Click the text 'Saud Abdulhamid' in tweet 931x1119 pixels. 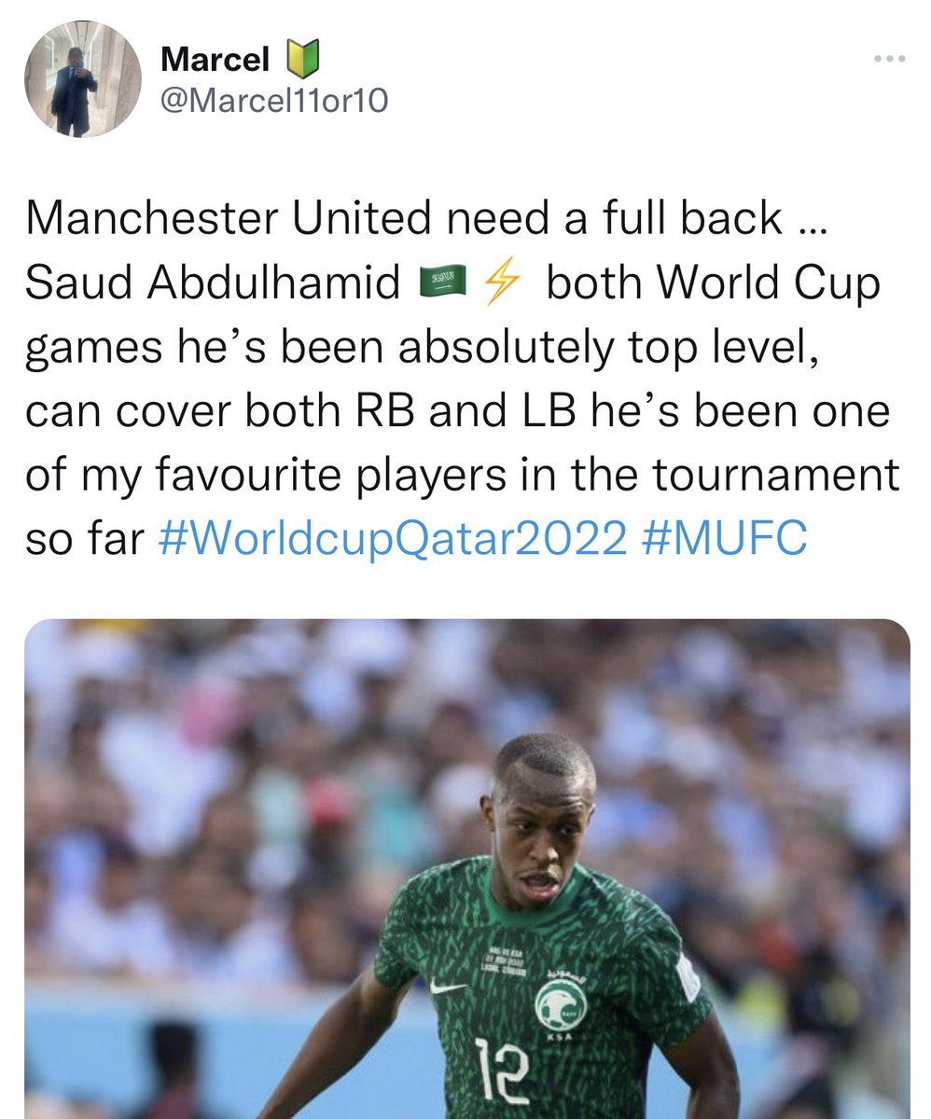point(213,283)
